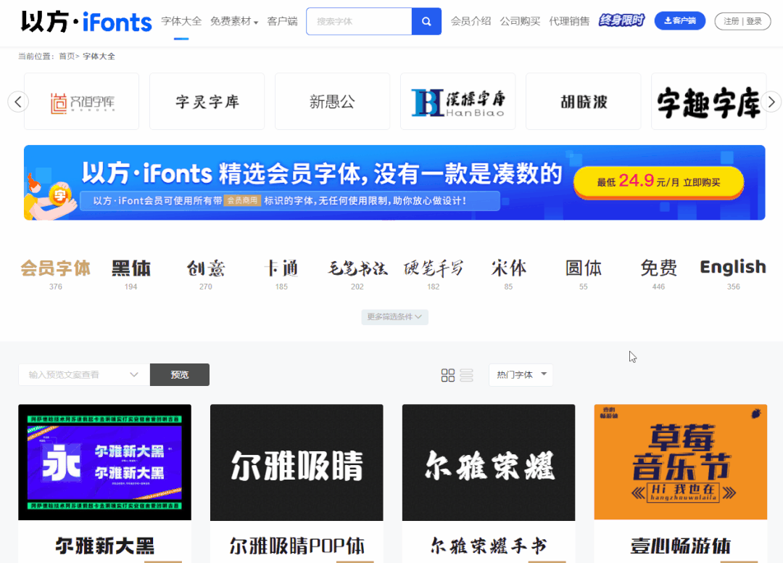783x563 pixels.
Task: Open the 免费素材 dropdown menu
Action: click(233, 22)
